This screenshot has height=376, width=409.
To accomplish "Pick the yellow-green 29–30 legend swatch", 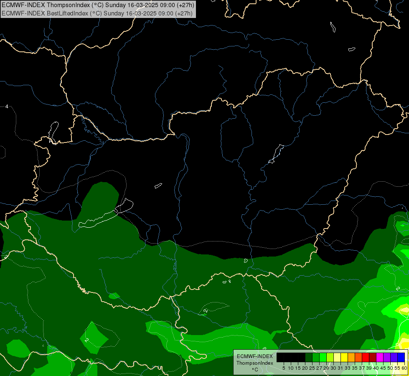I will tap(330, 357).
